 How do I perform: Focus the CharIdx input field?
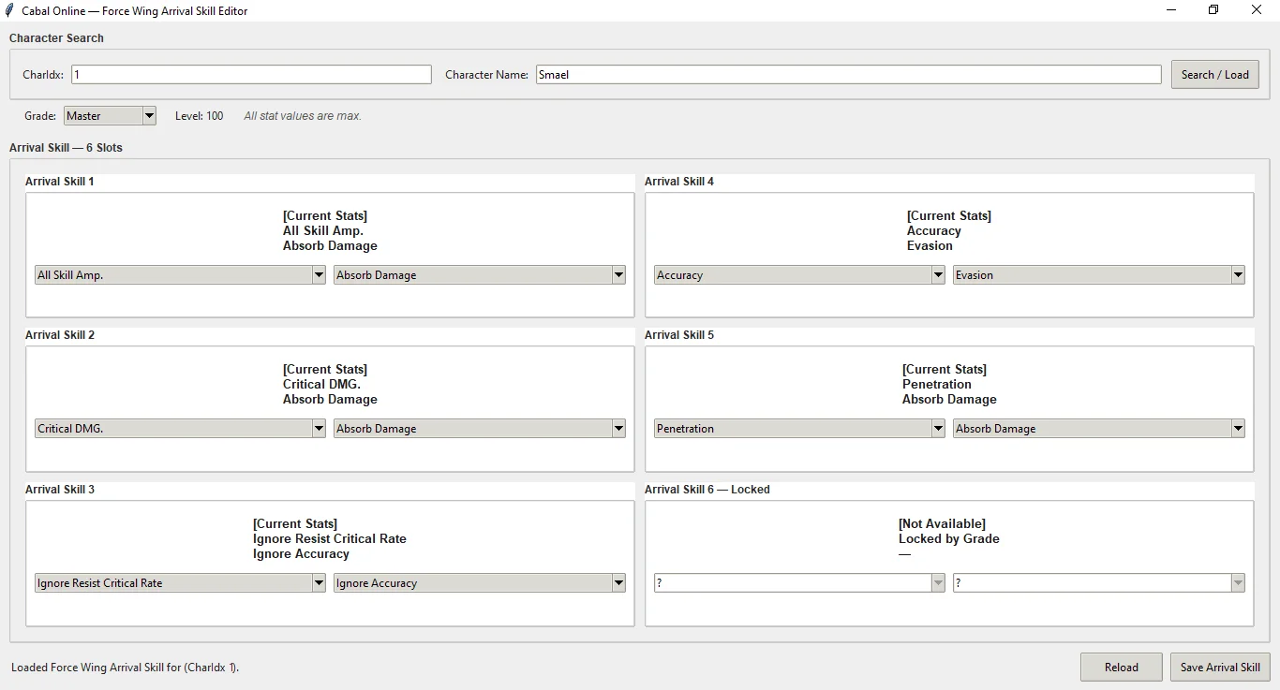251,75
